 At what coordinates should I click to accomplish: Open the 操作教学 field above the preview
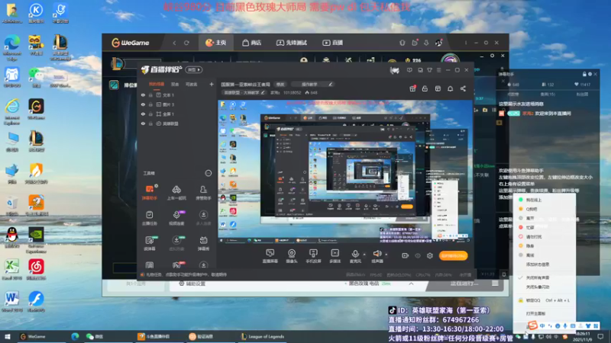coord(312,85)
